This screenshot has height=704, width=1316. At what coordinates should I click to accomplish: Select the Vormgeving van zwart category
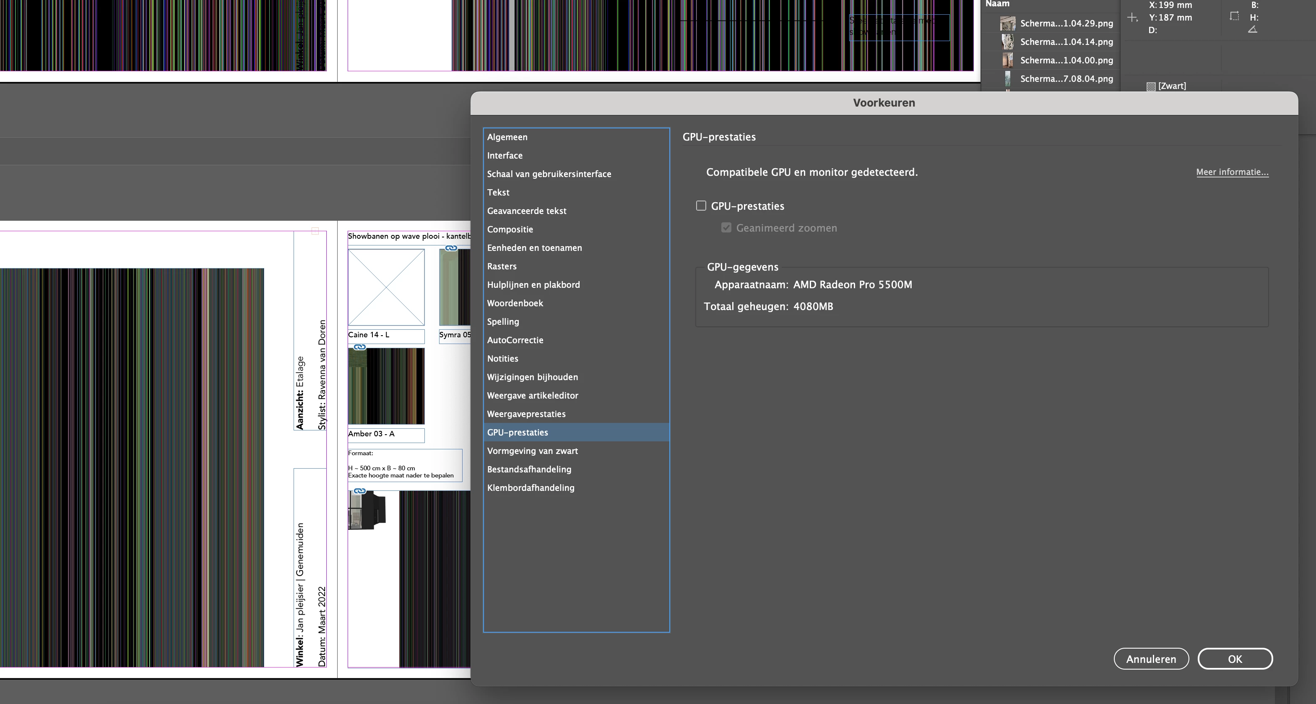[532, 451]
